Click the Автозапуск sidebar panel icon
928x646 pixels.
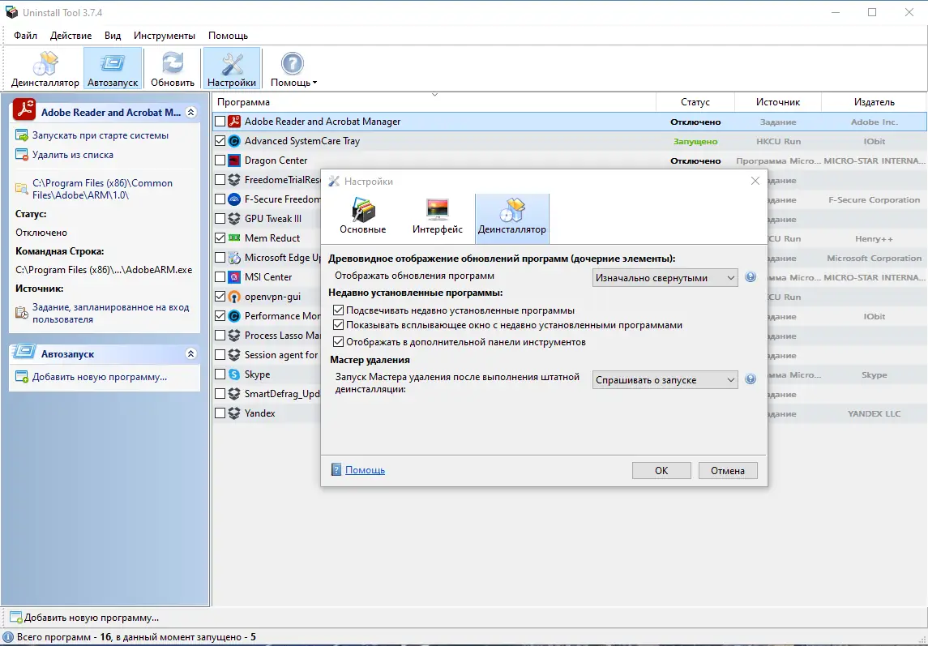click(24, 353)
